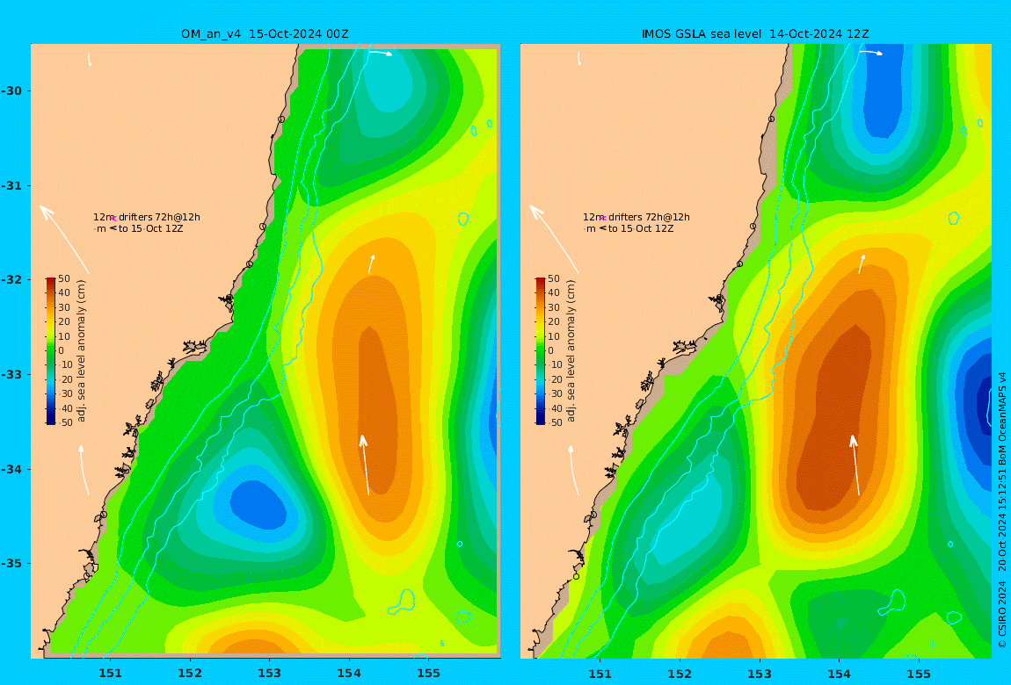
Task: Click 'adj. sea level anomaly (cm)' in right map
Action: pos(571,351)
